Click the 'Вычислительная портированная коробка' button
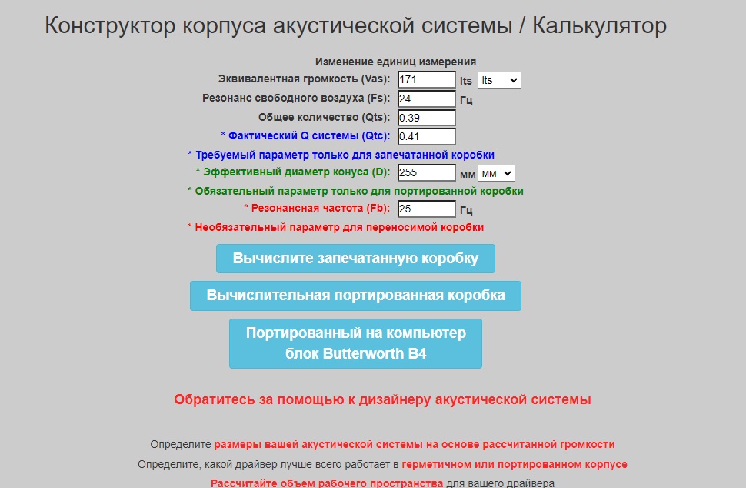Screen dimensions: 746x488 355,296
